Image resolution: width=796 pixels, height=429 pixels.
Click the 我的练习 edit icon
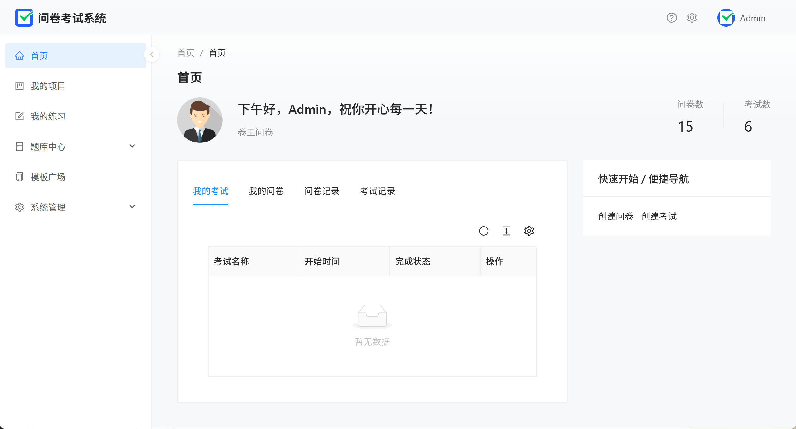(x=20, y=116)
